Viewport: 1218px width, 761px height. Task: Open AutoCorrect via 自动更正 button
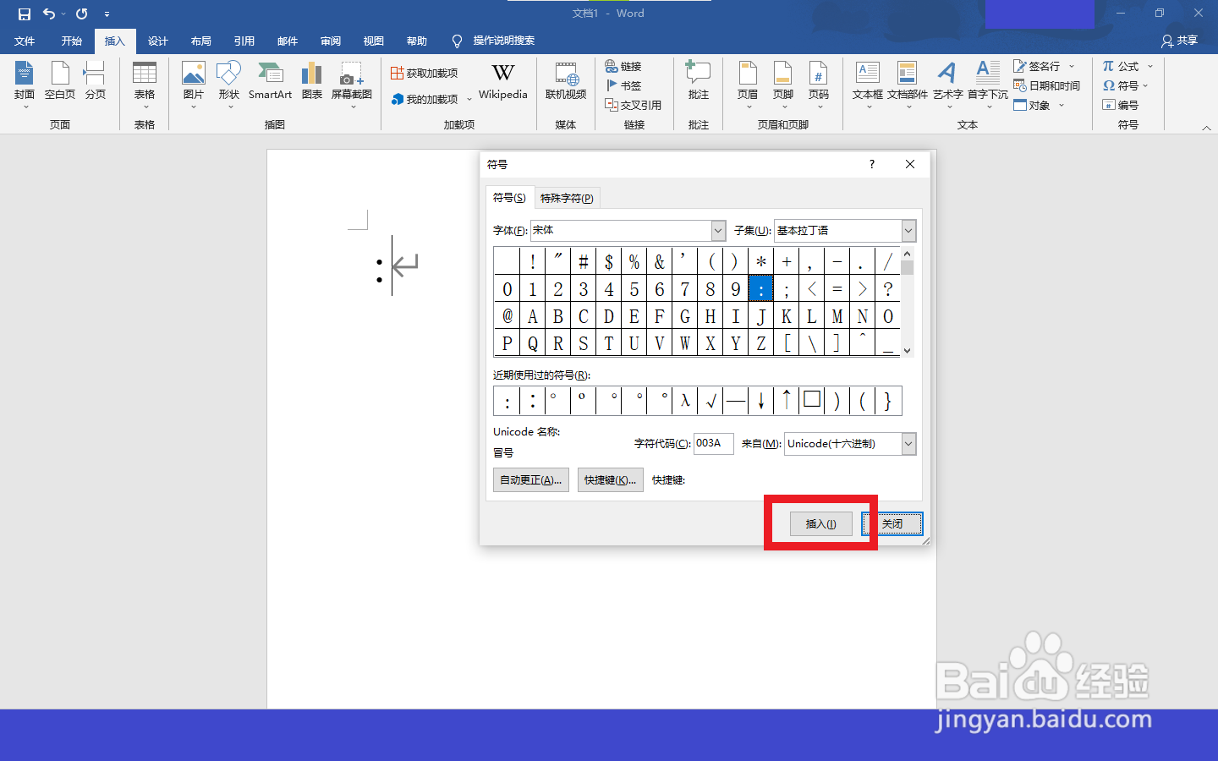click(x=530, y=479)
